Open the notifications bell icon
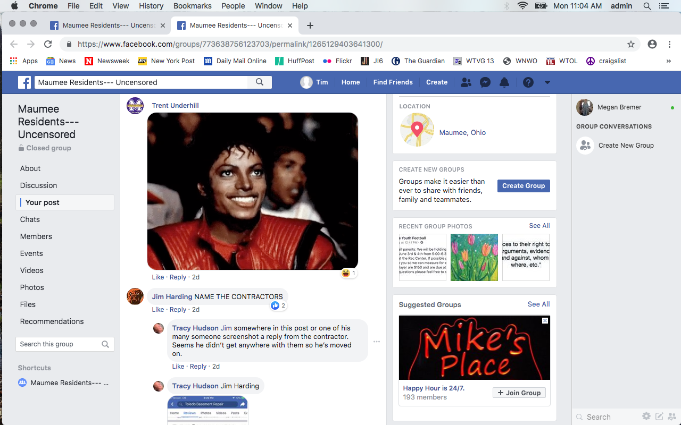The width and height of the screenshot is (681, 425). (x=504, y=82)
